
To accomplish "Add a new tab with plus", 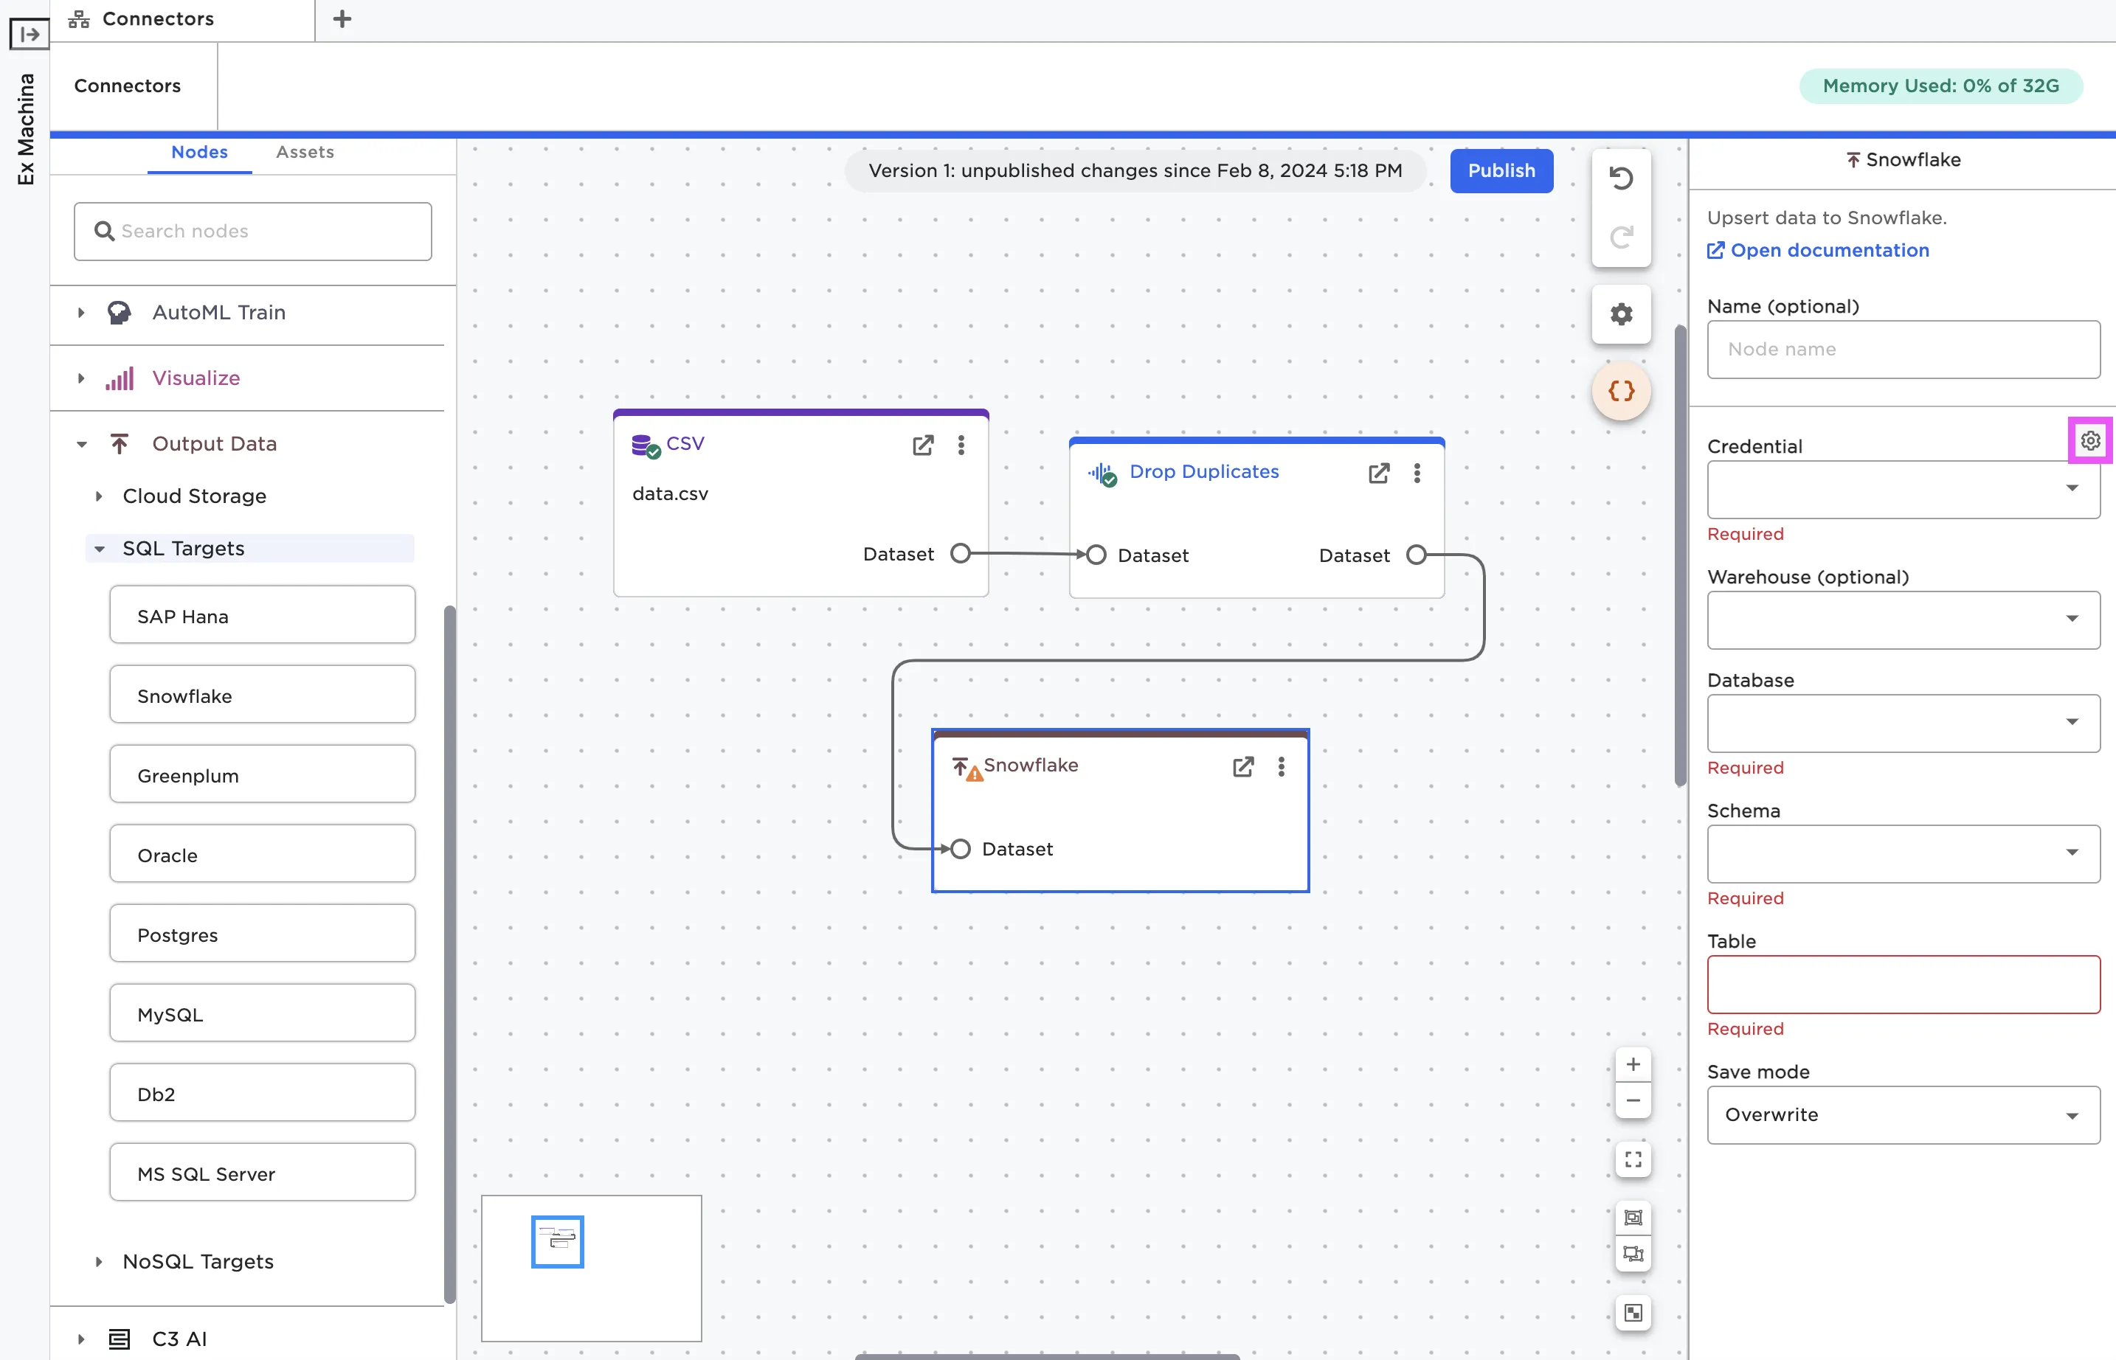I will 342,18.
